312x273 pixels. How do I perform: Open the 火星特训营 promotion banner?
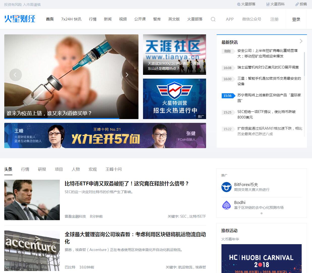point(175,99)
